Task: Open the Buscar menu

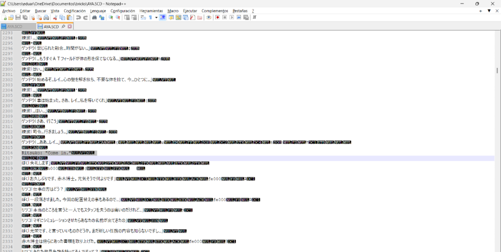Action: click(x=41, y=11)
